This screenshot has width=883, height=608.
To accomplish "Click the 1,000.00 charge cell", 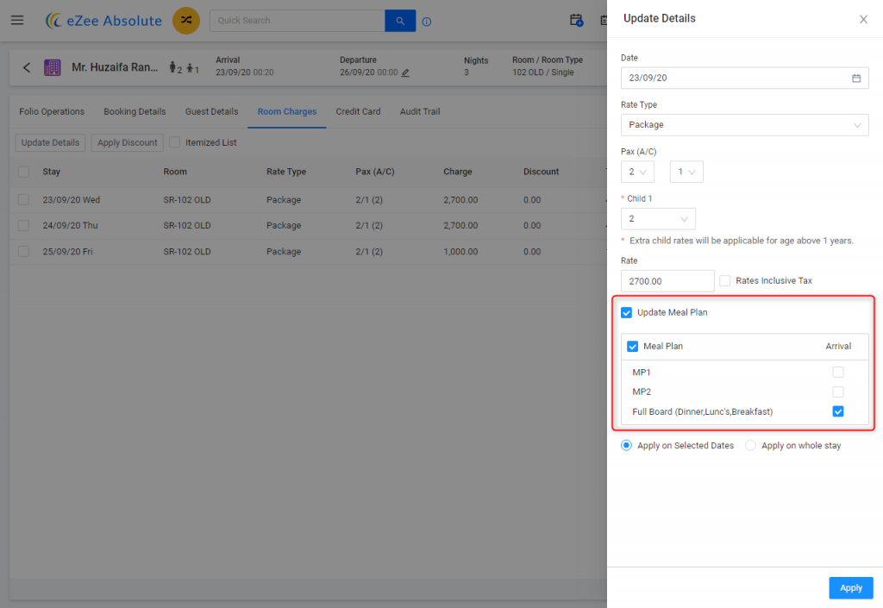I will (x=460, y=252).
